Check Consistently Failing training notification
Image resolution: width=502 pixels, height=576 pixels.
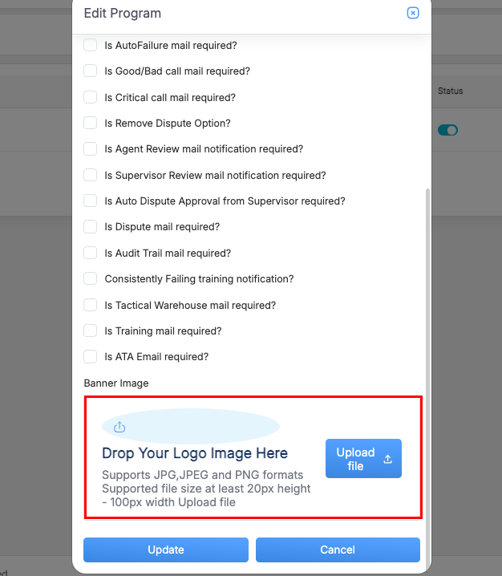pyautogui.click(x=91, y=279)
